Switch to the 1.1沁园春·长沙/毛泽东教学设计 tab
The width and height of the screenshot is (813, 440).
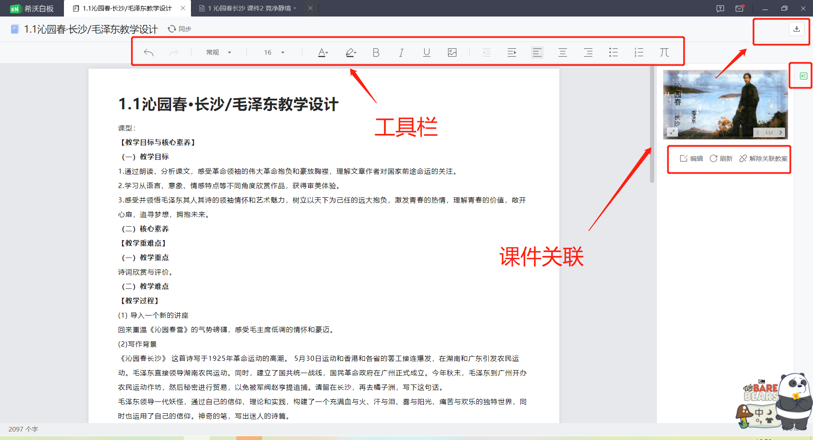click(x=127, y=8)
